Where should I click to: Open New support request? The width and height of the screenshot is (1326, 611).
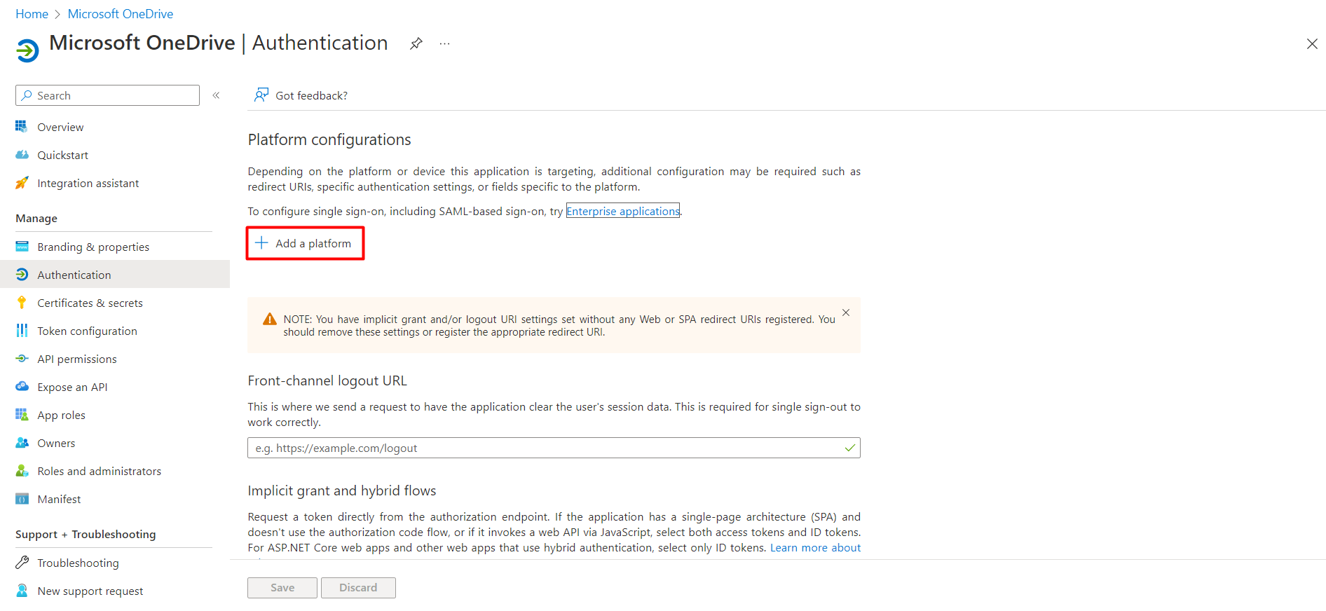pos(90,591)
